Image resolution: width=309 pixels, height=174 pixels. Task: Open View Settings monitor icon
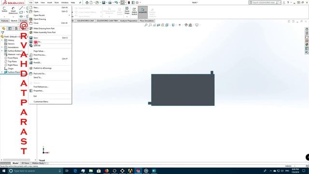[x=197, y=25]
